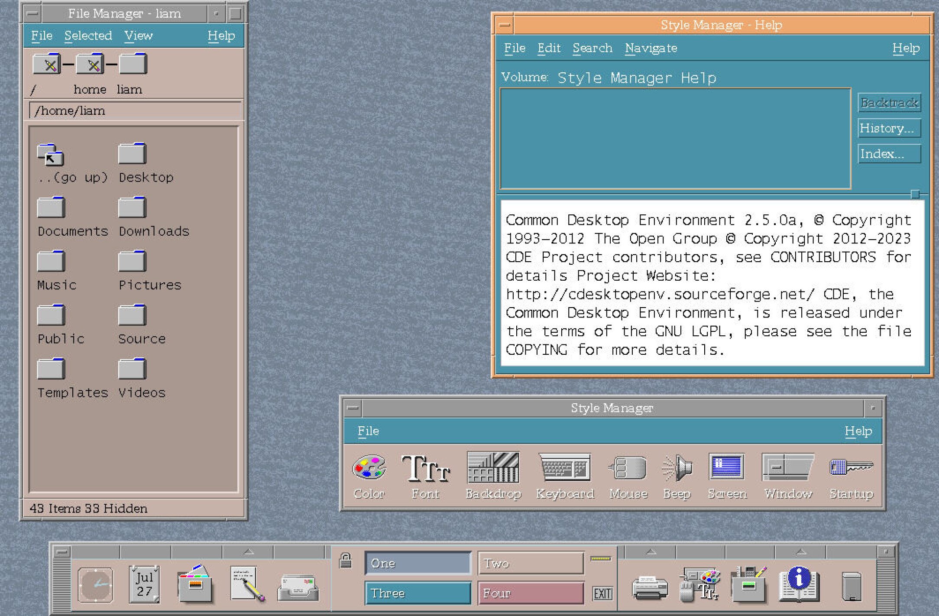Open the Printer icon on front panel
This screenshot has width=939, height=616.
click(650, 587)
